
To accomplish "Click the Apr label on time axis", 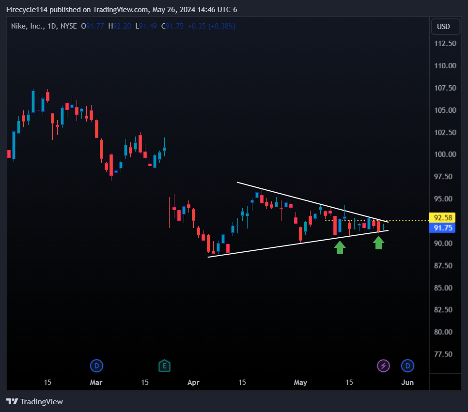I will [x=193, y=382].
